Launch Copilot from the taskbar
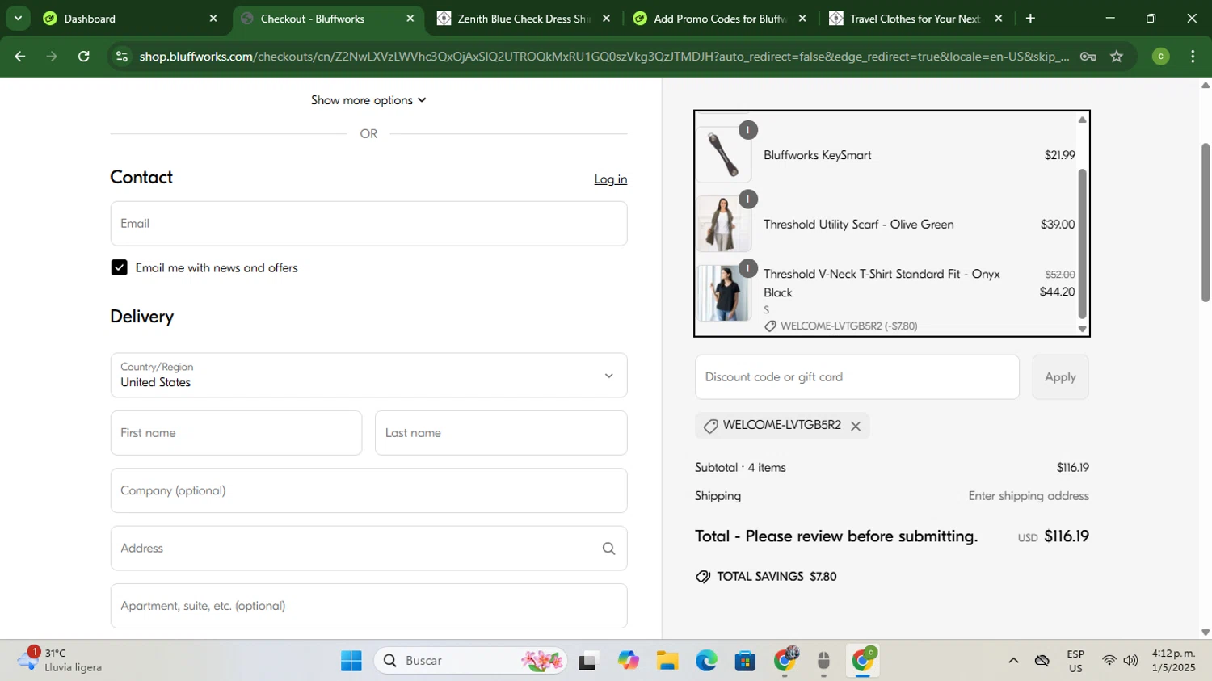Viewport: 1212px width, 681px height. pyautogui.click(x=628, y=661)
